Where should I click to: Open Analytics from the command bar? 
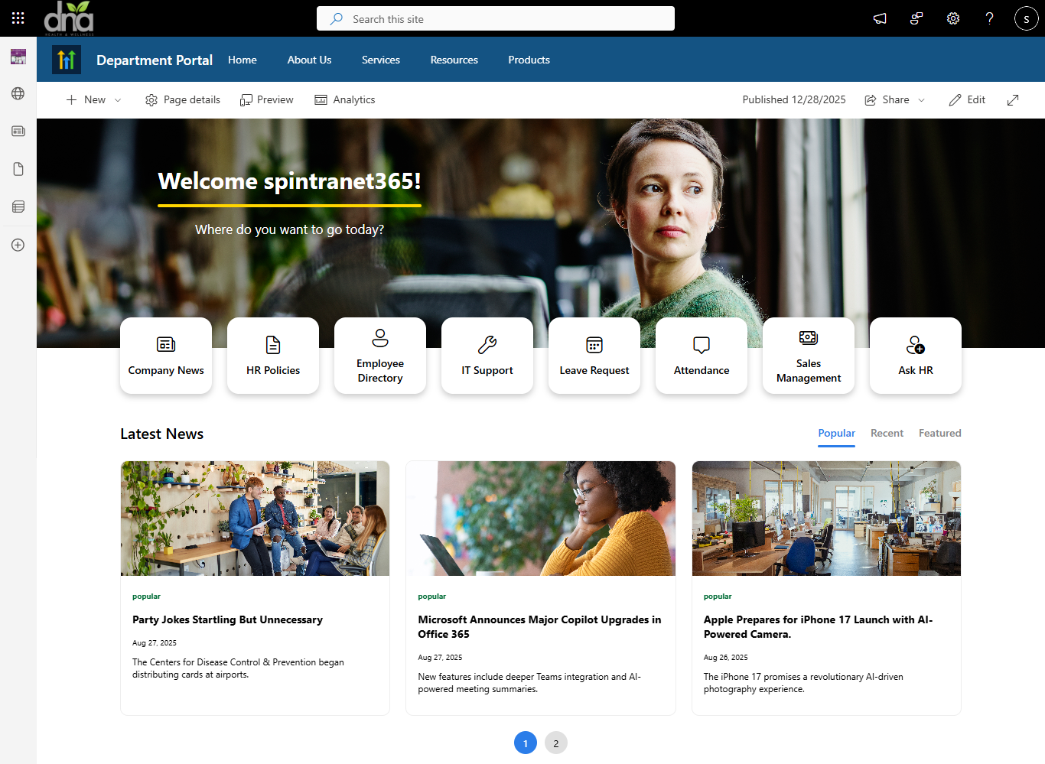click(x=344, y=99)
